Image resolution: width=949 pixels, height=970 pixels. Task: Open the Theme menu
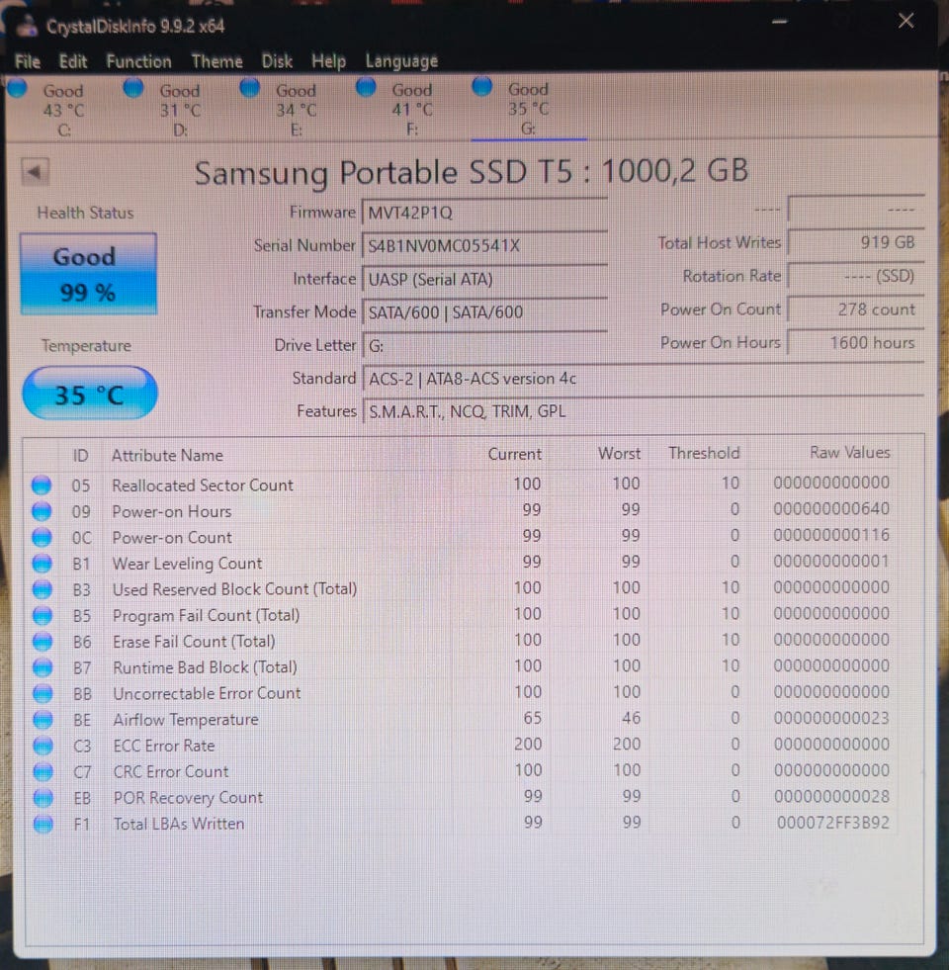pos(216,61)
